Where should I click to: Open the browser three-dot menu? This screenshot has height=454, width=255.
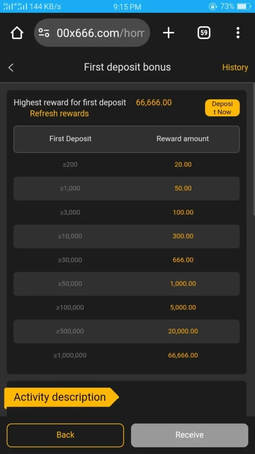pos(238,32)
